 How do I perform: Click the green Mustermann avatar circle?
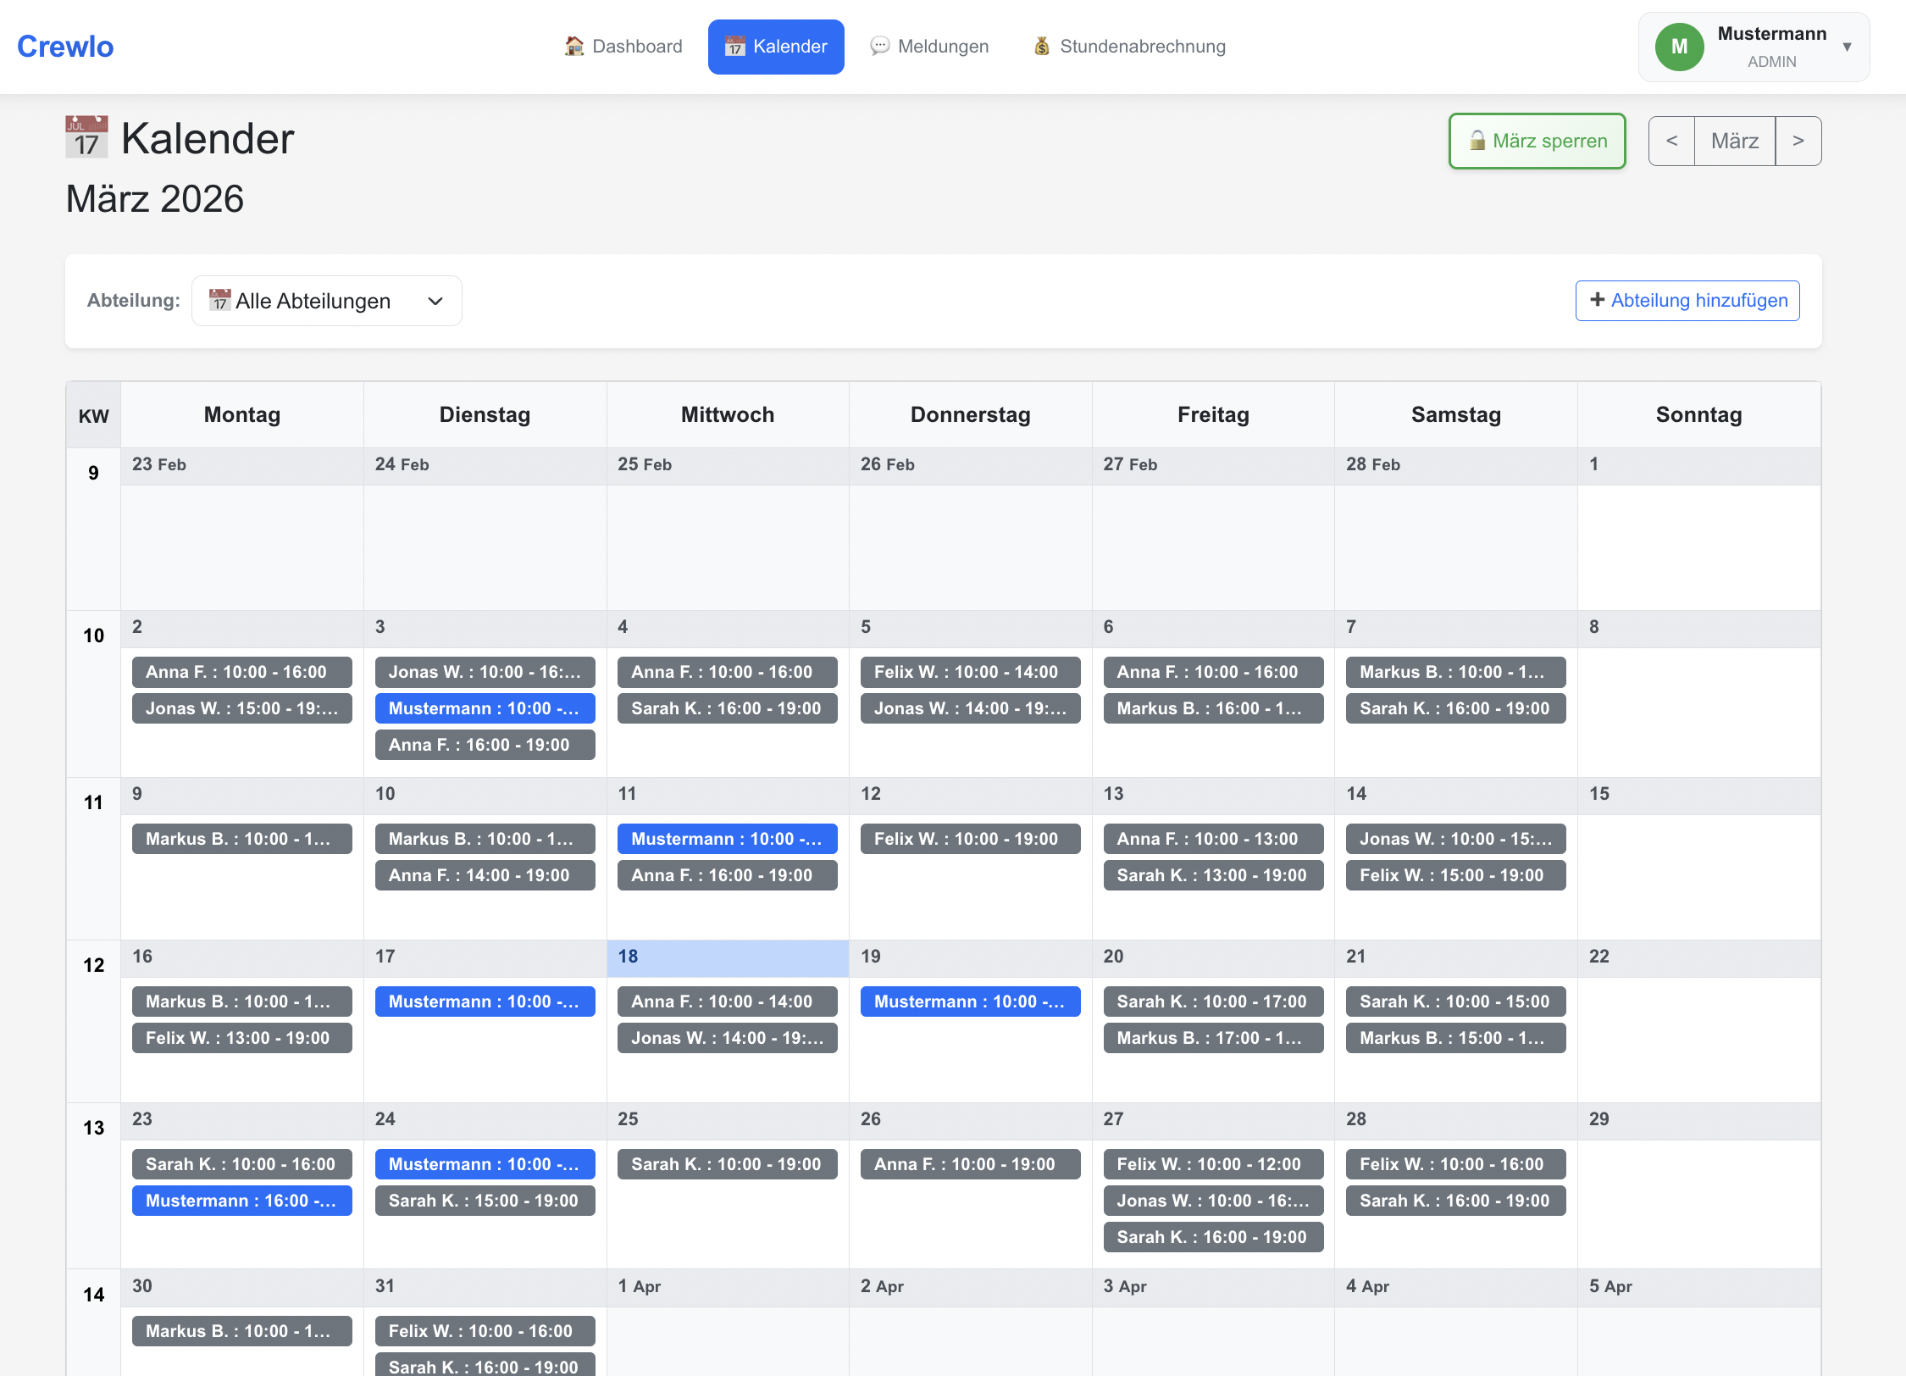(1678, 47)
